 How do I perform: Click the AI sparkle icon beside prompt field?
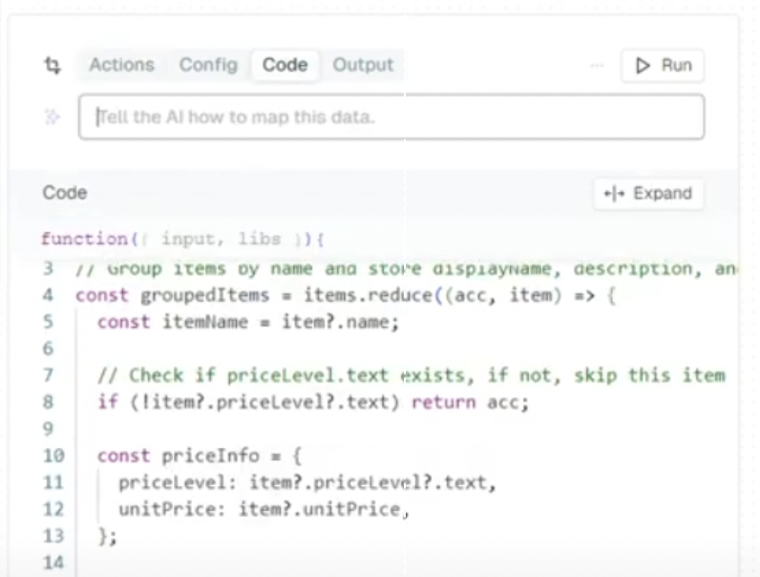(x=53, y=118)
